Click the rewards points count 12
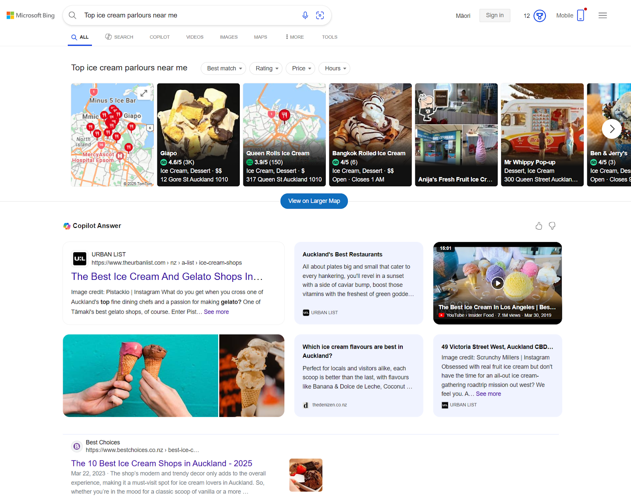Image resolution: width=631 pixels, height=501 pixels. [527, 16]
